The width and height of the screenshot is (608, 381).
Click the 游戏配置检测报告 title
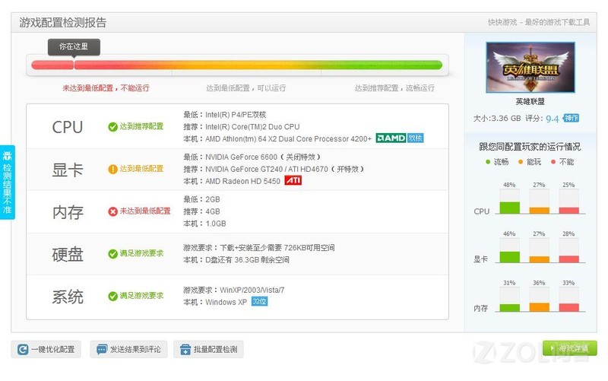pos(63,23)
